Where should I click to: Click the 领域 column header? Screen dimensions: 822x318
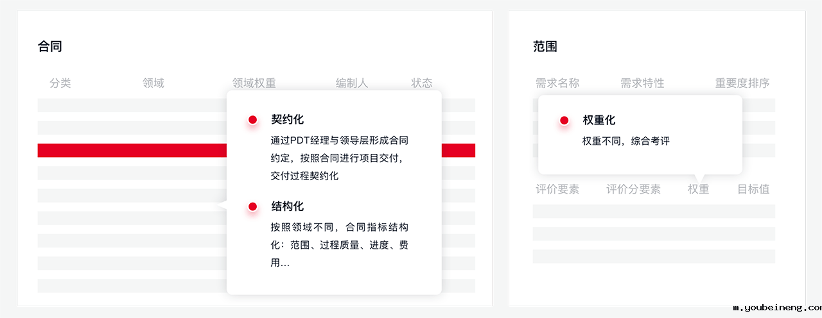(153, 83)
